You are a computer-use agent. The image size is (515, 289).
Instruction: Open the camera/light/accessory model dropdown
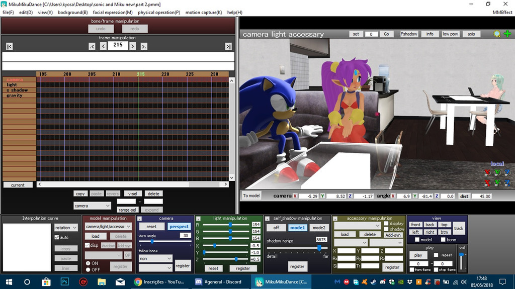pos(108,227)
